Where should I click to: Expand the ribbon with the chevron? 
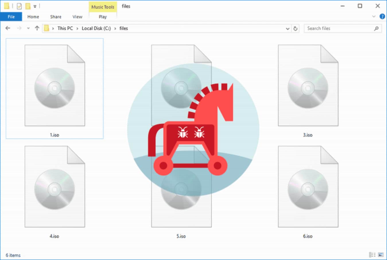pos(374,16)
